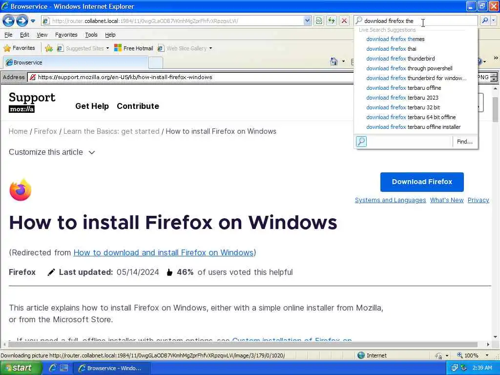Click the search provider magnifier icon in dropdown
Viewport: 500px width, 375px height.
coord(361,141)
